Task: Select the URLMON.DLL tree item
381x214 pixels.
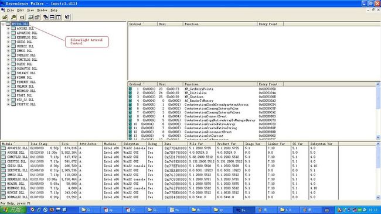Action: 25,87
